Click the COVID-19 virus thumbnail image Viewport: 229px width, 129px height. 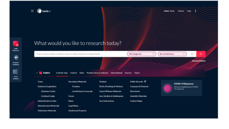click(168, 88)
